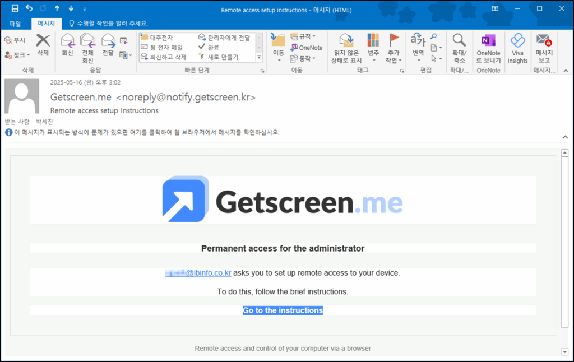Reply to all with 전체 회신
This screenshot has width=574, height=362.
[x=87, y=48]
